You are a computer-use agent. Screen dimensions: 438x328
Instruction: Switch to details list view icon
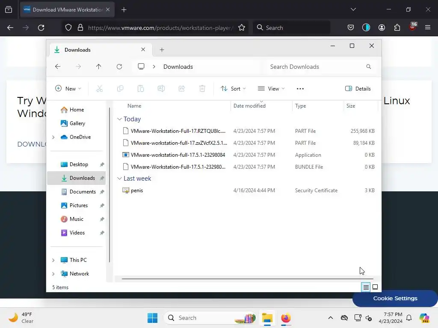[x=366, y=287]
